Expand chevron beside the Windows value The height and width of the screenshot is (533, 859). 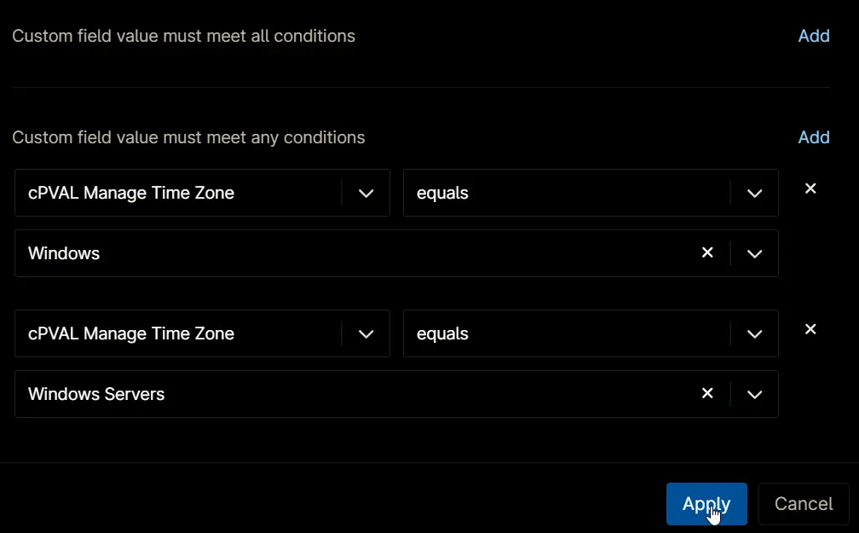click(x=754, y=254)
